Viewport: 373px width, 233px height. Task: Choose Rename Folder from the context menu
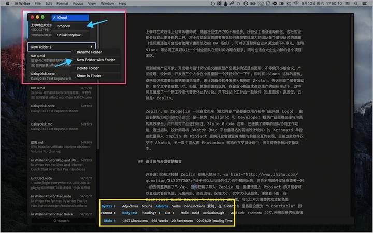[x=89, y=52]
